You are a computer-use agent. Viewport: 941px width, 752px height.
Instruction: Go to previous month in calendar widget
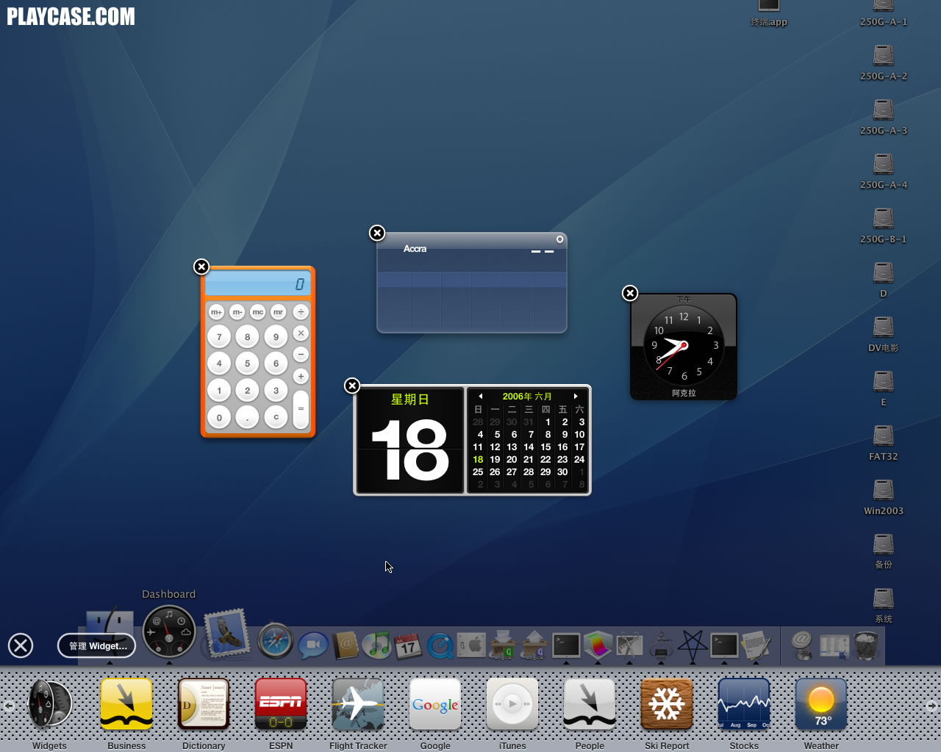point(481,397)
